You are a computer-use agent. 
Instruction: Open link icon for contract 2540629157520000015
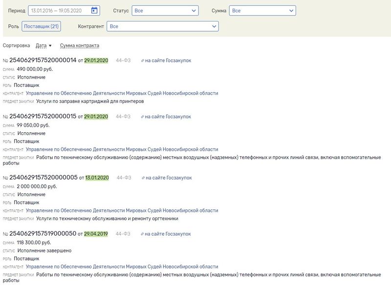(x=142, y=117)
